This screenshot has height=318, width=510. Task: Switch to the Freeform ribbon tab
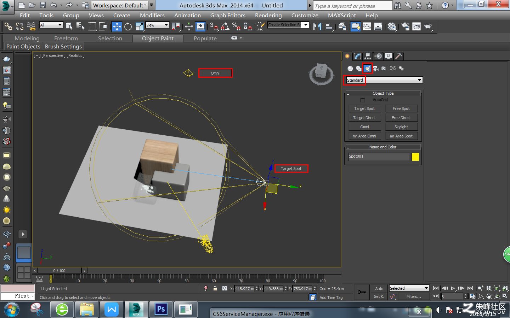66,38
